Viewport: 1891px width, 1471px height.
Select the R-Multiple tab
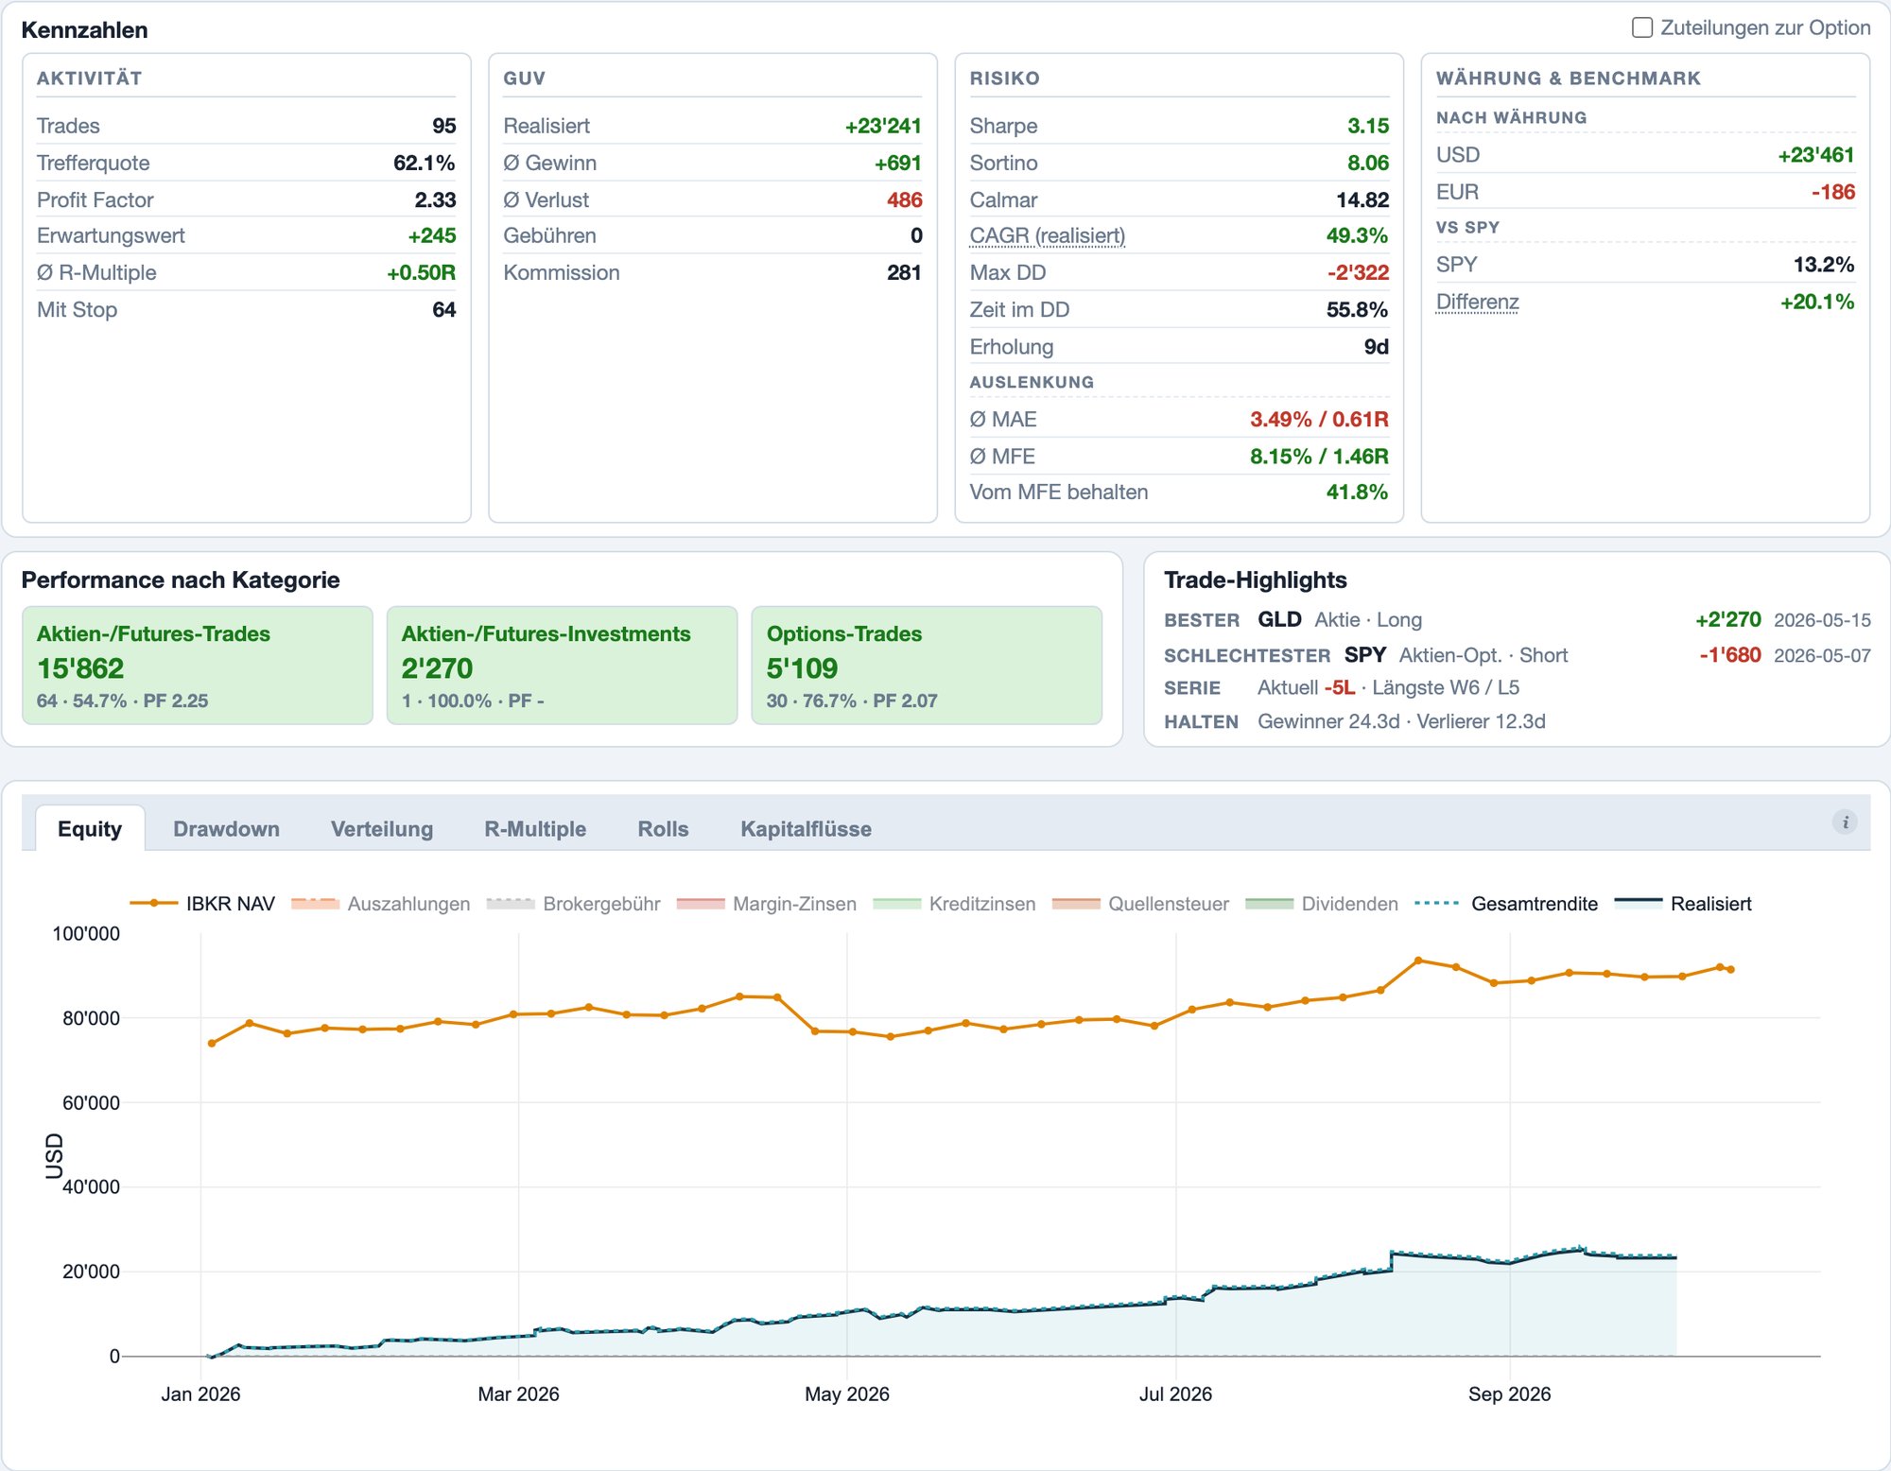point(535,829)
